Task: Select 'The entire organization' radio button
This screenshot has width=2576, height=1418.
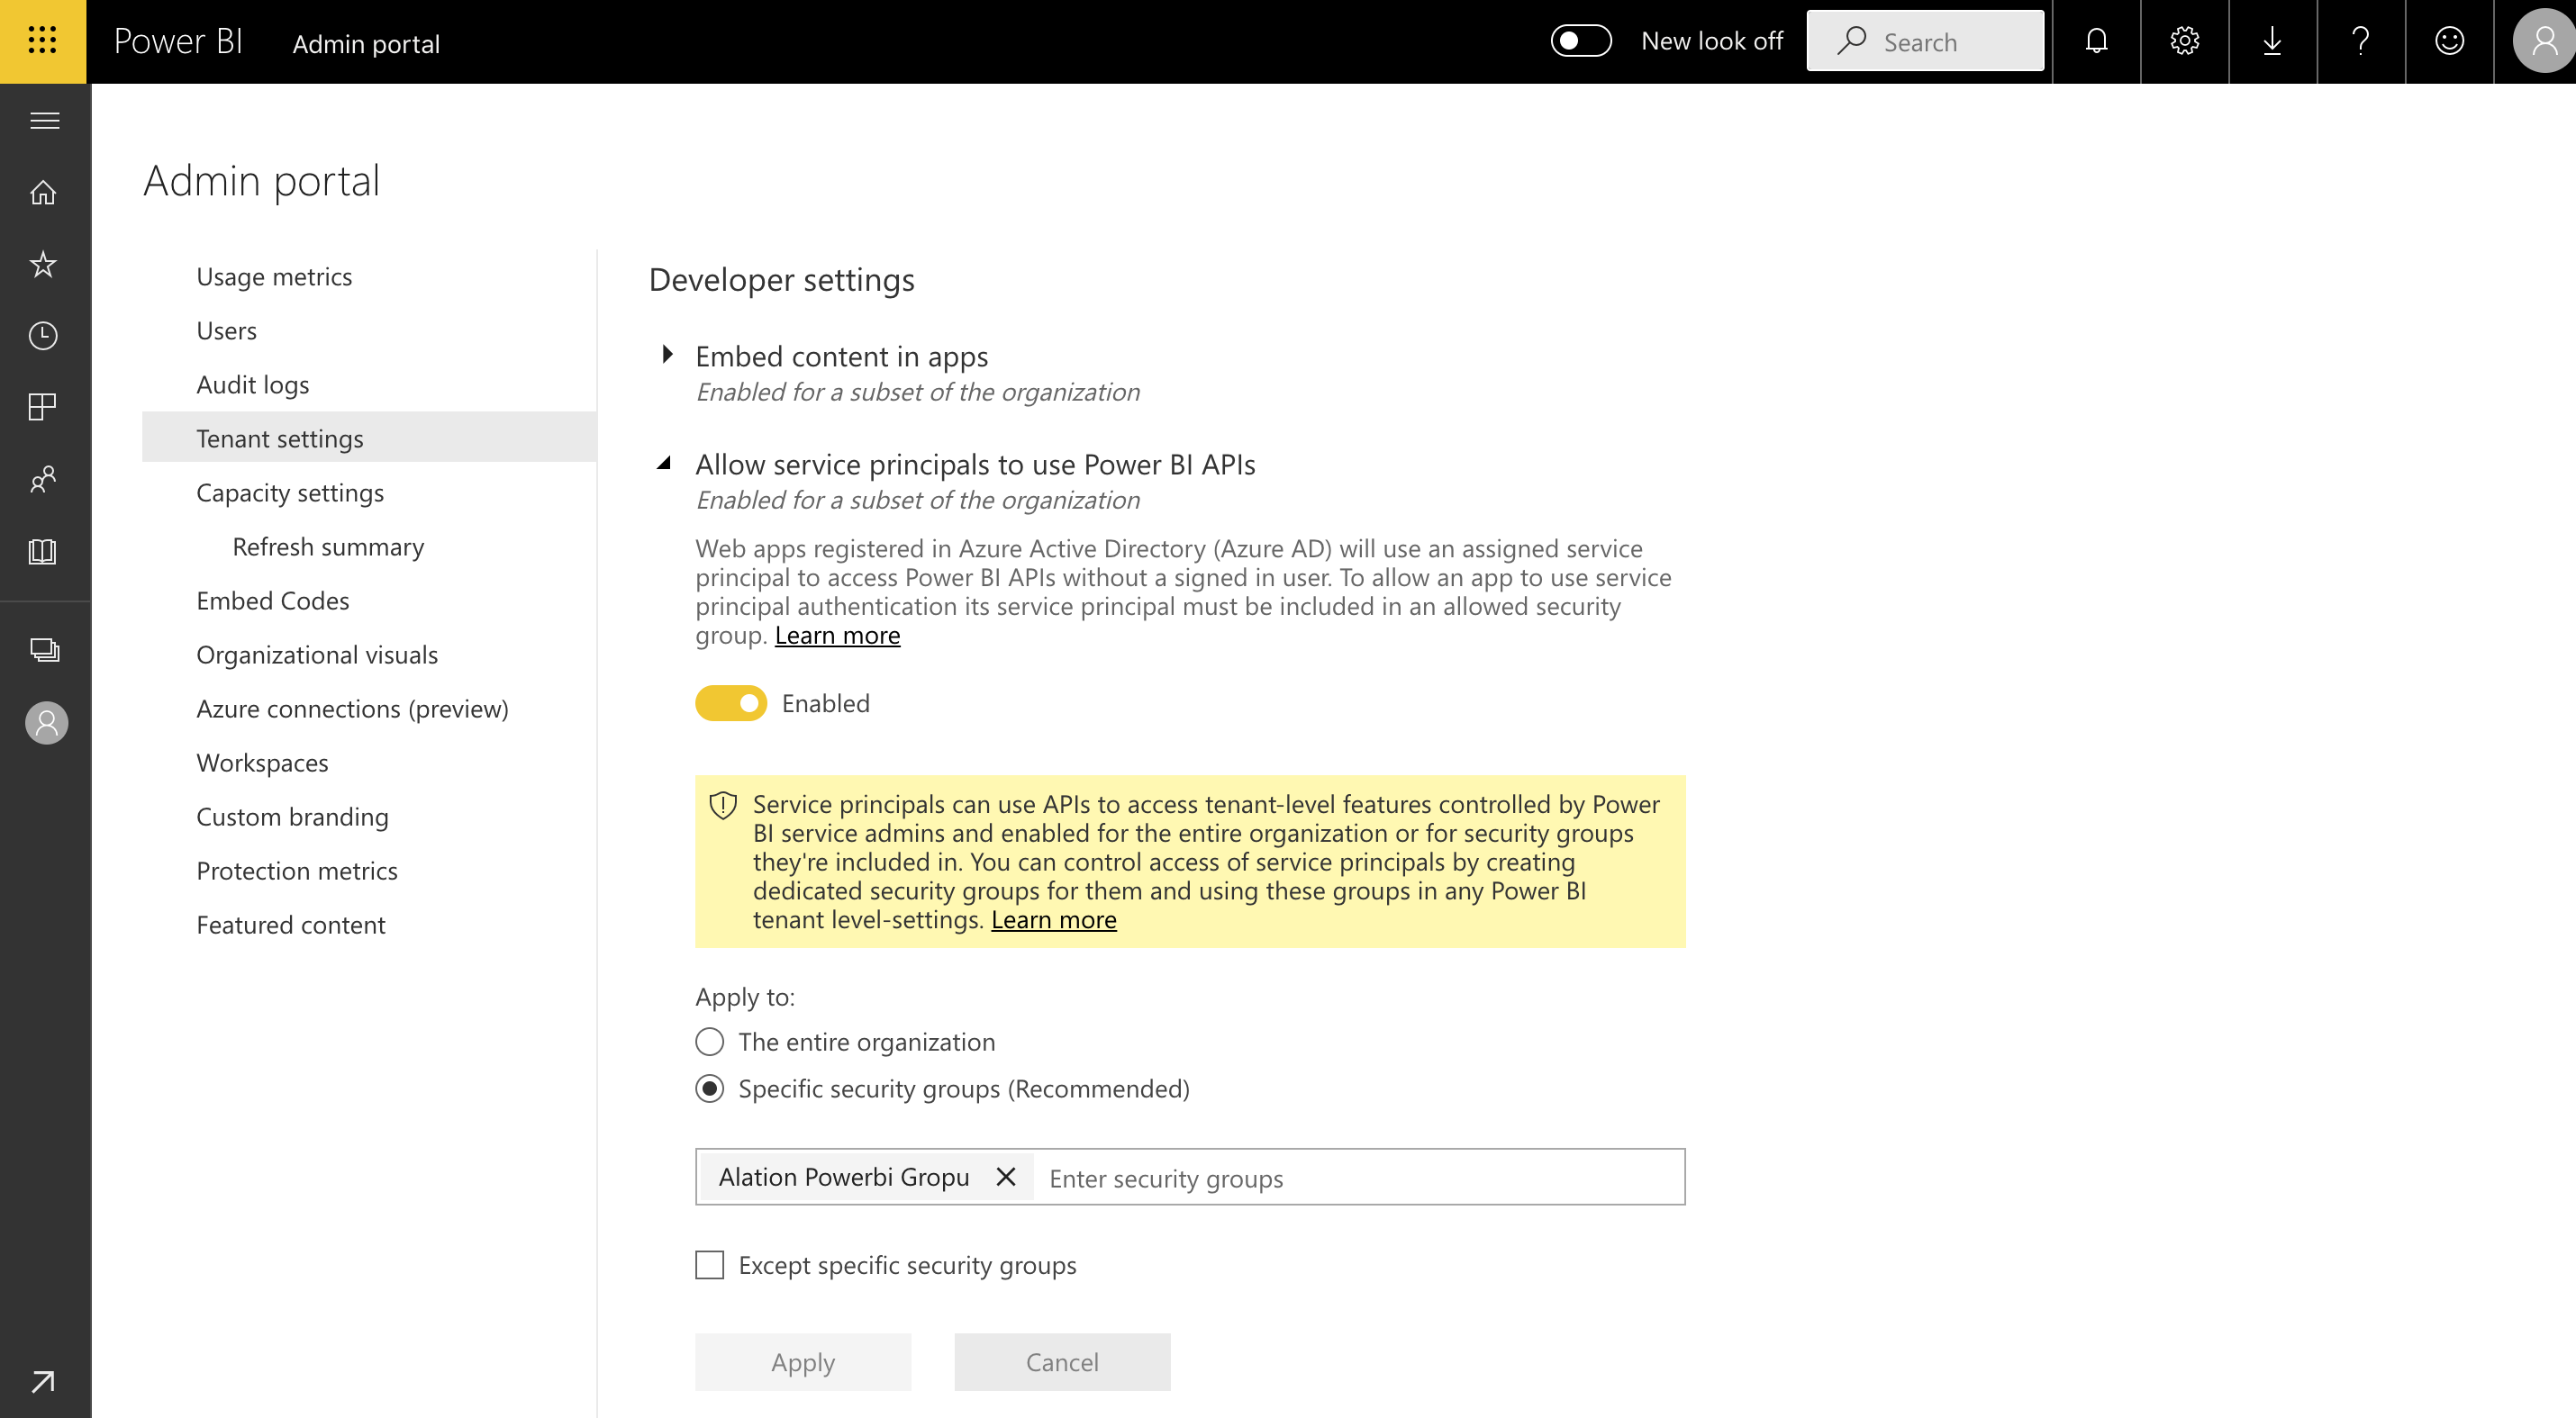Action: coord(709,1042)
